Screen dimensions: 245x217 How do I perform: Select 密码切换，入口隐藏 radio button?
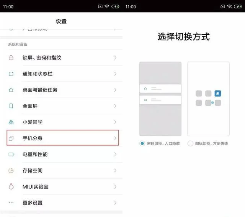(142, 143)
